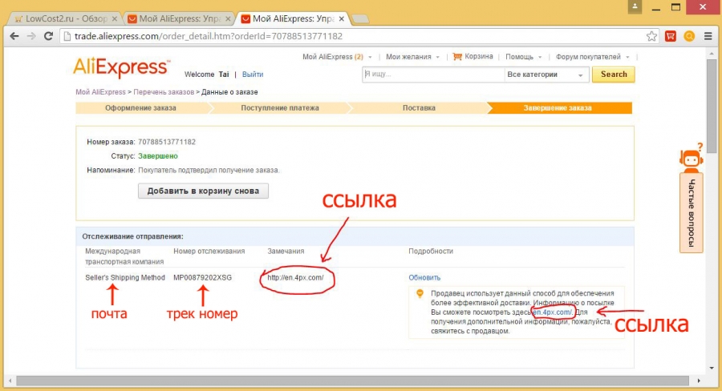Click the username Tai in the welcome text
This screenshot has width=722, height=391.
coord(224,75)
